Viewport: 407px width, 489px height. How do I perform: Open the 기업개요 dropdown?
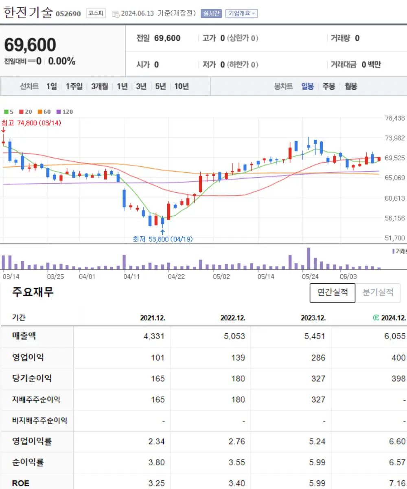[241, 13]
